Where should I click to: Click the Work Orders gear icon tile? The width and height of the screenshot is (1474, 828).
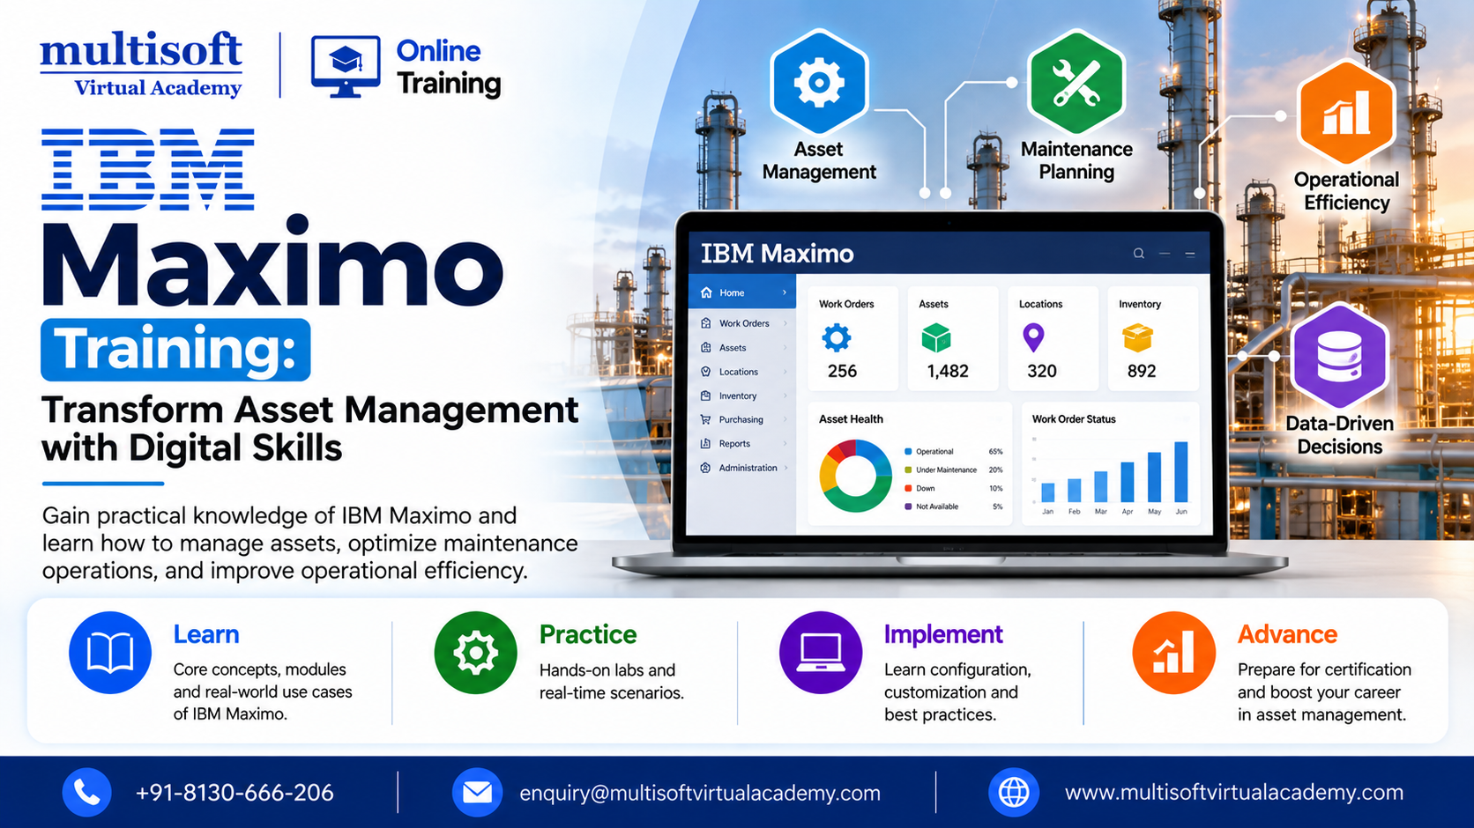click(837, 337)
